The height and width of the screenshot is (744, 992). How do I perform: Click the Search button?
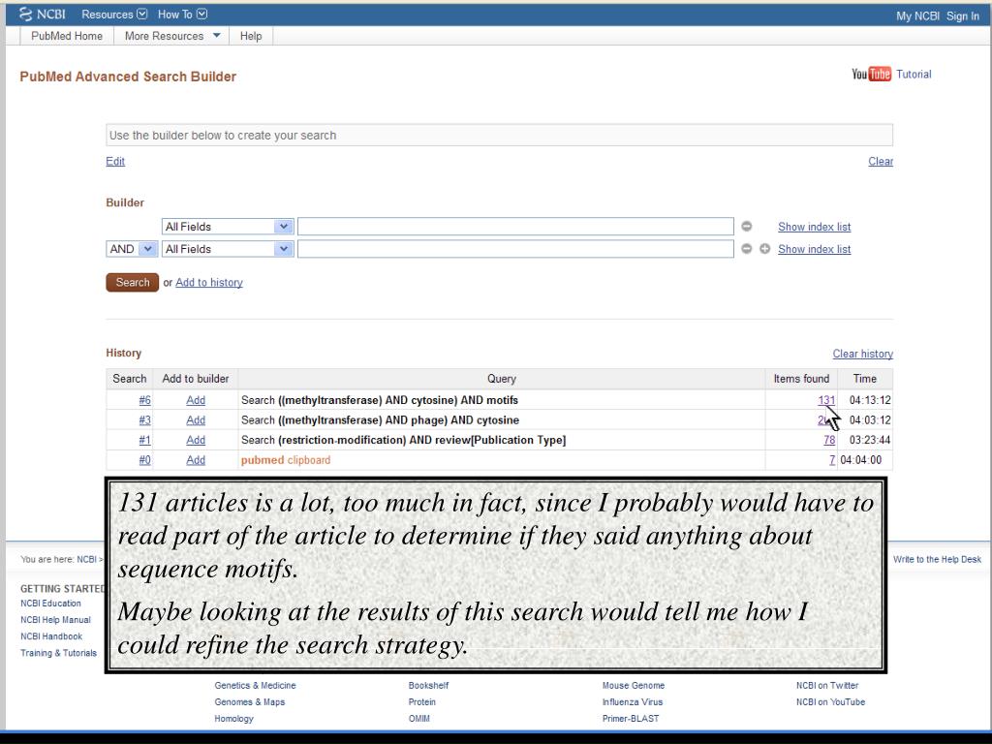132,282
